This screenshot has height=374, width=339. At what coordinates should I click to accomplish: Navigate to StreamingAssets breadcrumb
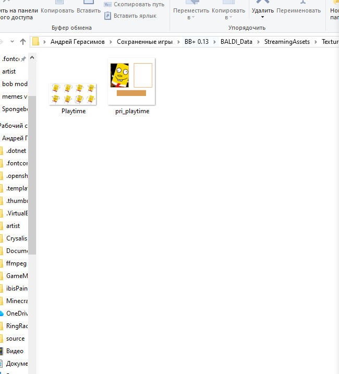287,42
